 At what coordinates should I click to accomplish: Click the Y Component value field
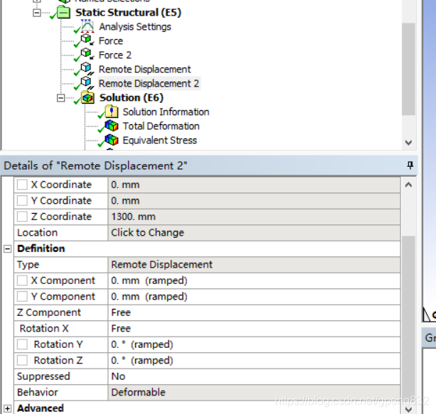pyautogui.click(x=254, y=297)
